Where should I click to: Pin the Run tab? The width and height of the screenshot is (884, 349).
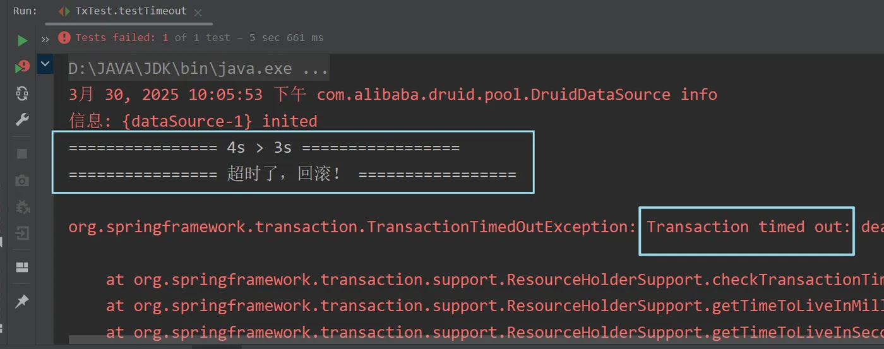(x=22, y=301)
